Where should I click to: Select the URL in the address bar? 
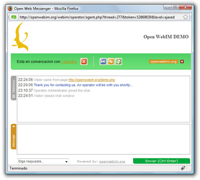97,17
